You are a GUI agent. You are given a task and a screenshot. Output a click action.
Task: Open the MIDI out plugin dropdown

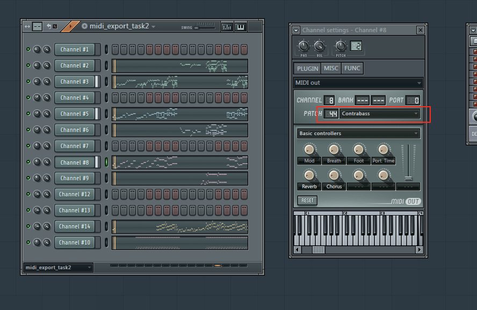click(x=358, y=83)
